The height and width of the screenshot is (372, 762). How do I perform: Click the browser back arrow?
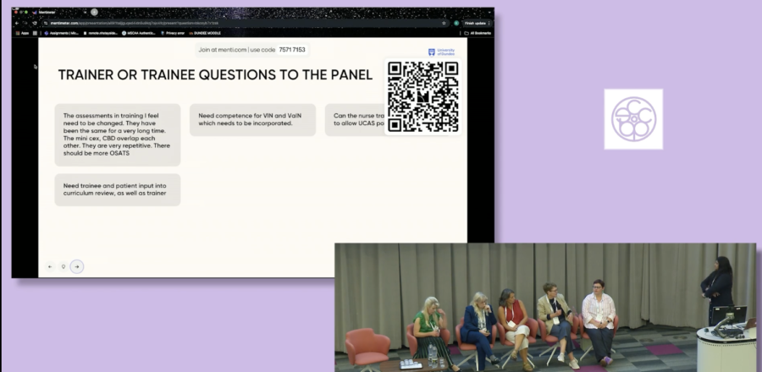(17, 23)
